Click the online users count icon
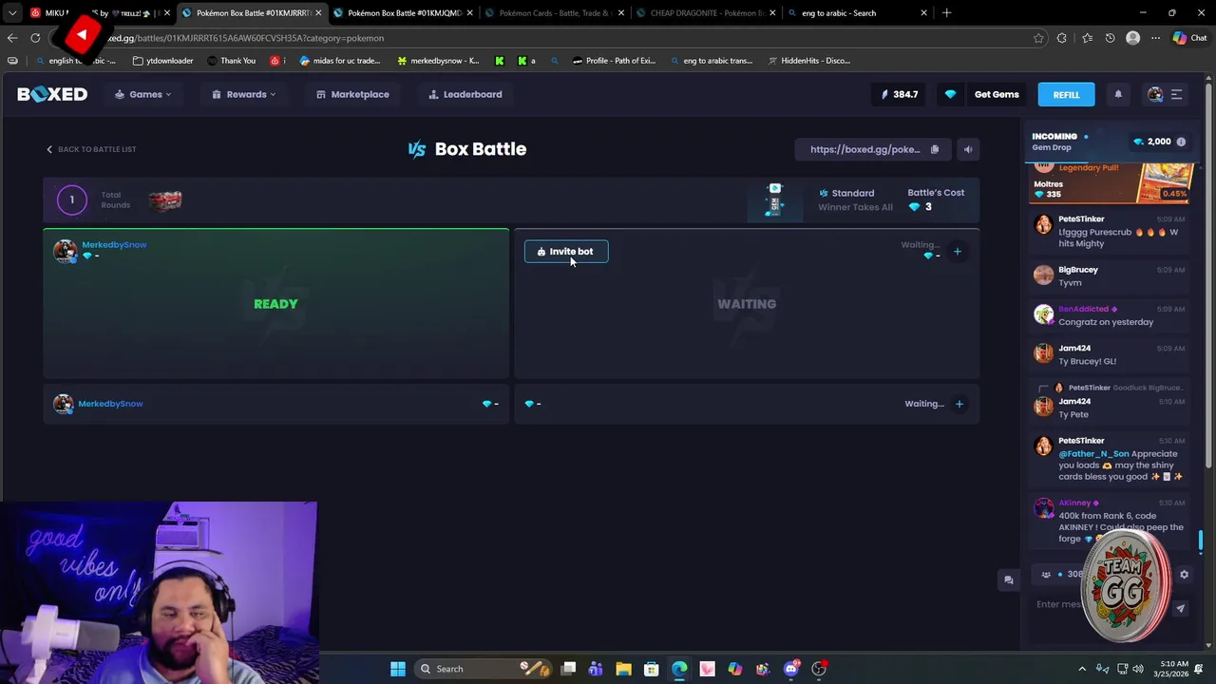The height and width of the screenshot is (684, 1216). click(1046, 574)
